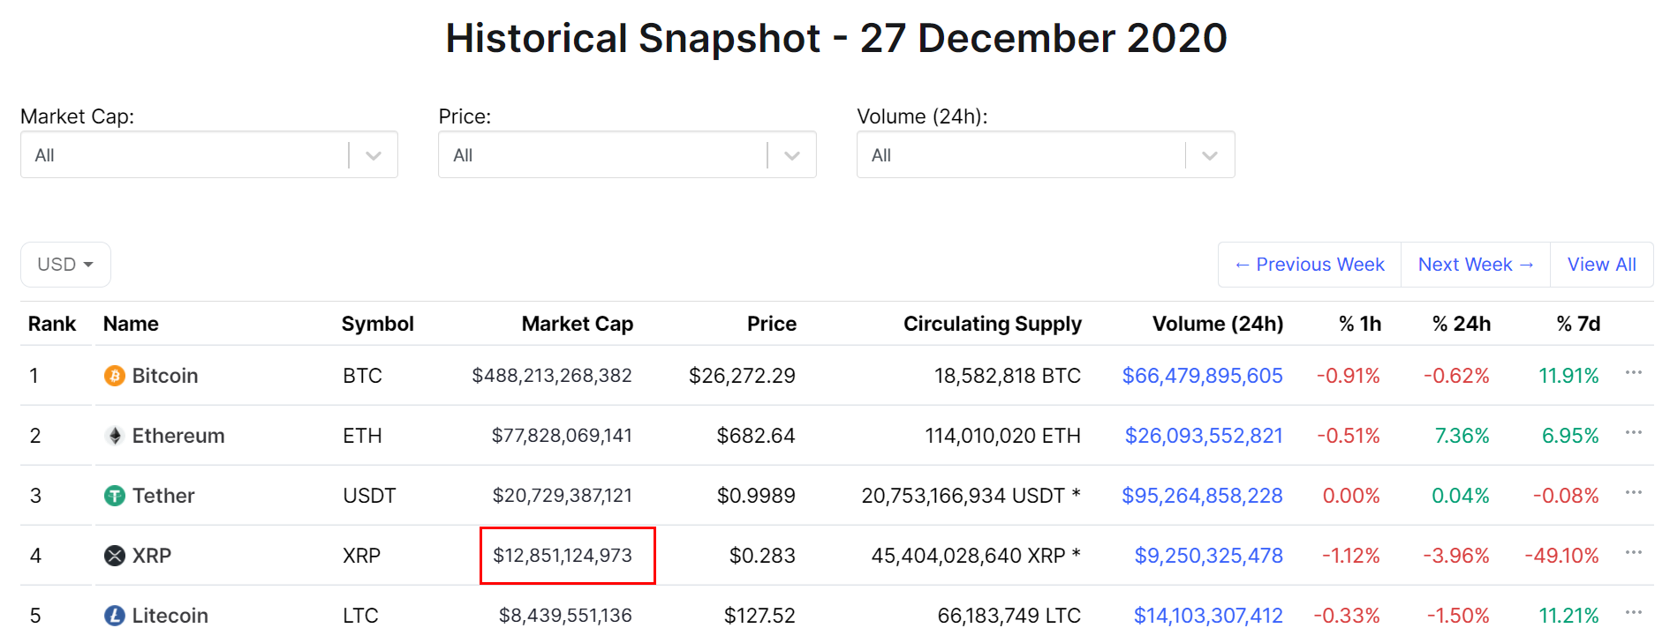The height and width of the screenshot is (643, 1670).
Task: Open the three-dot menu in XRP row
Action: coord(1633,553)
